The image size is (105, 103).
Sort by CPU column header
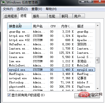[53, 26]
